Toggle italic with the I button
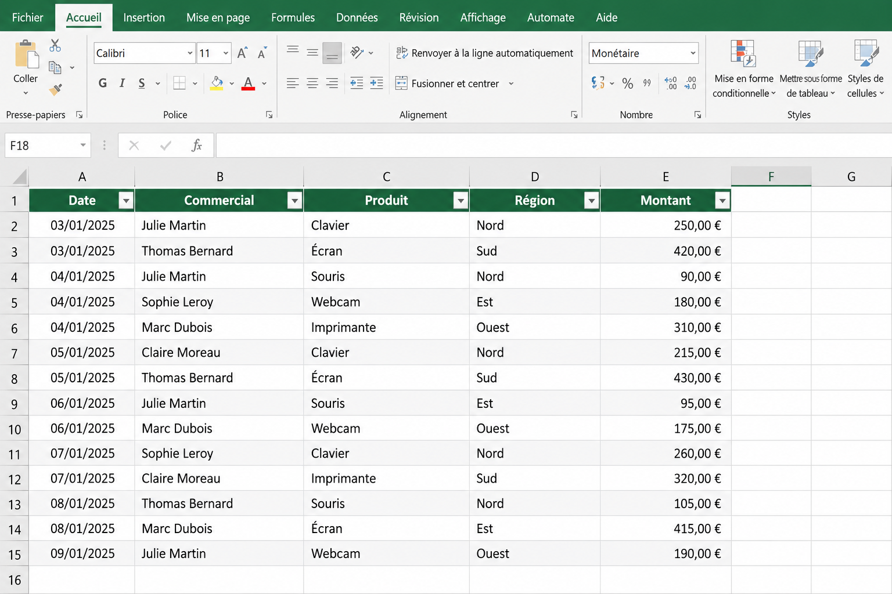The width and height of the screenshot is (892, 594). coord(122,84)
